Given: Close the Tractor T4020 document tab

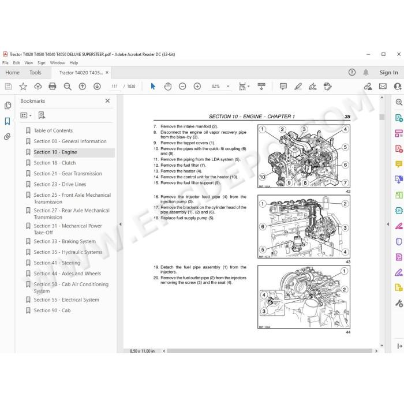Looking at the screenshot, I should coord(107,72).
